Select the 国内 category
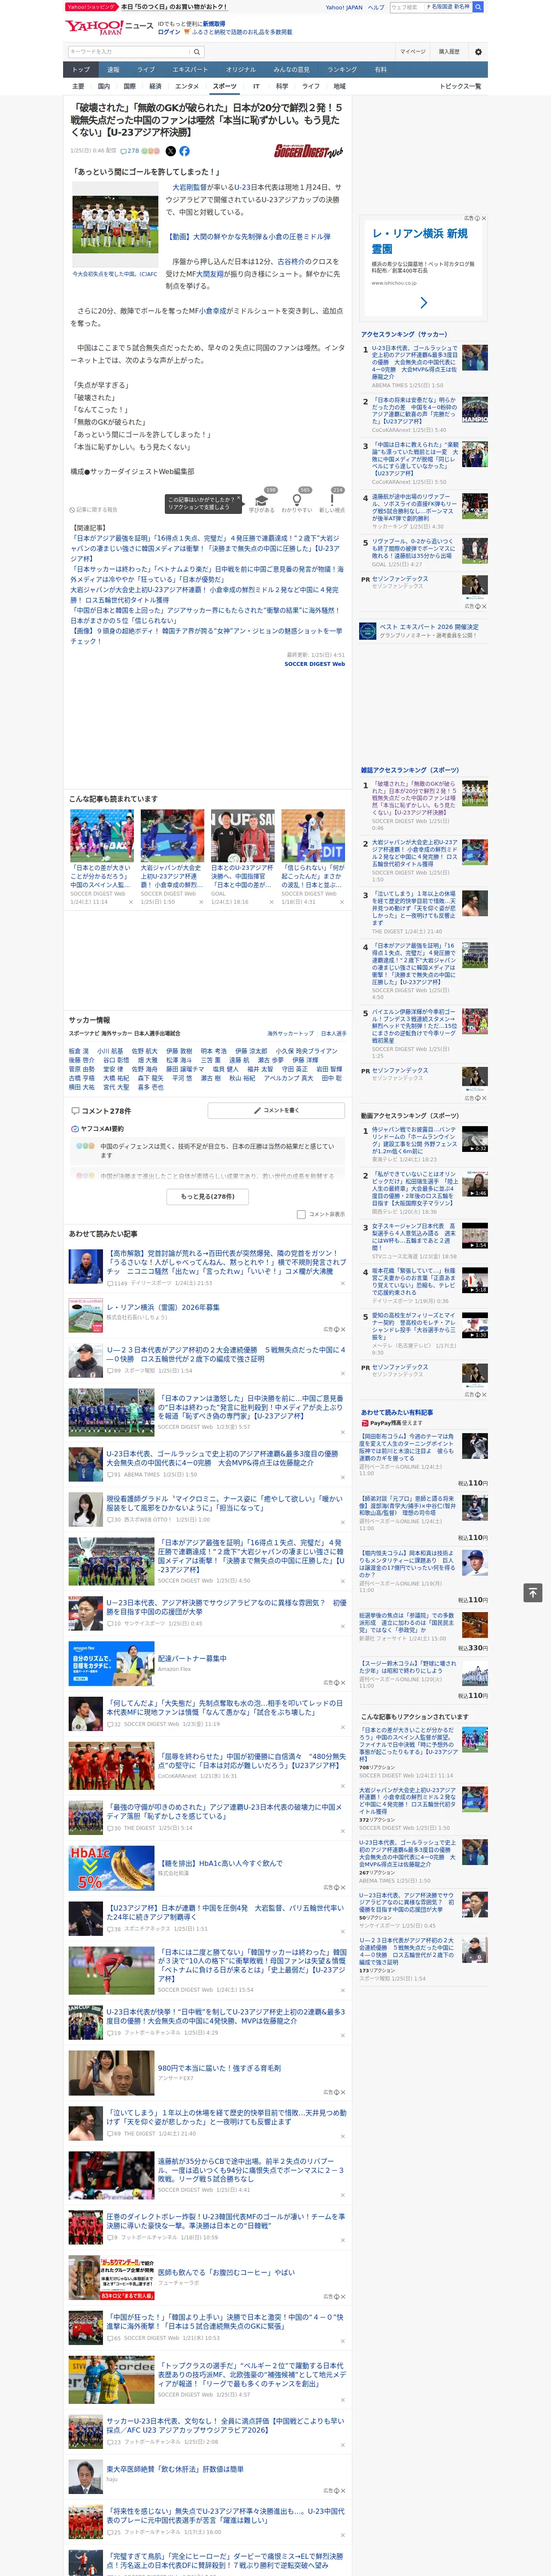The image size is (551, 2576). [104, 86]
